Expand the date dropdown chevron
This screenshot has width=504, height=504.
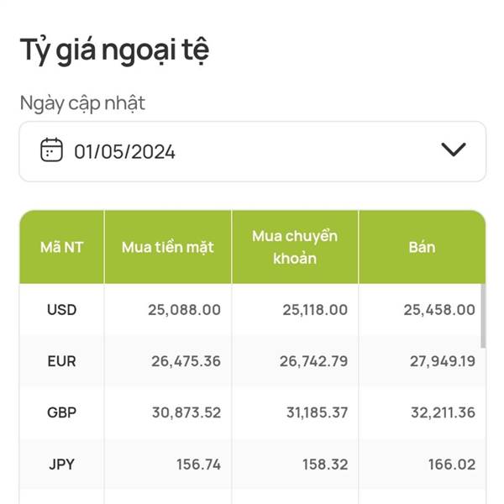coord(454,150)
